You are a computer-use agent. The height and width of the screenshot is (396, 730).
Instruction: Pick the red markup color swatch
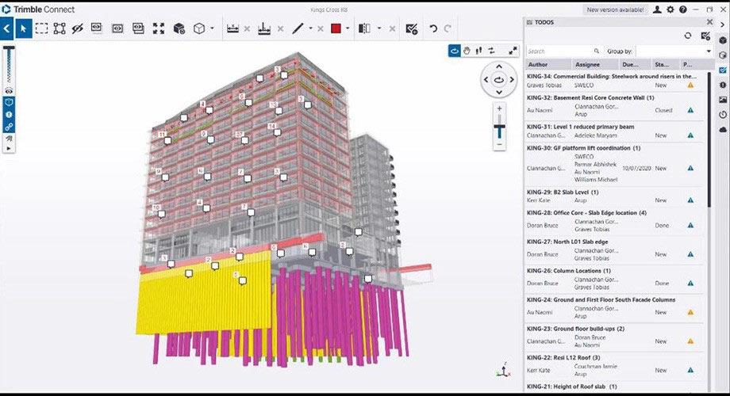pos(336,29)
